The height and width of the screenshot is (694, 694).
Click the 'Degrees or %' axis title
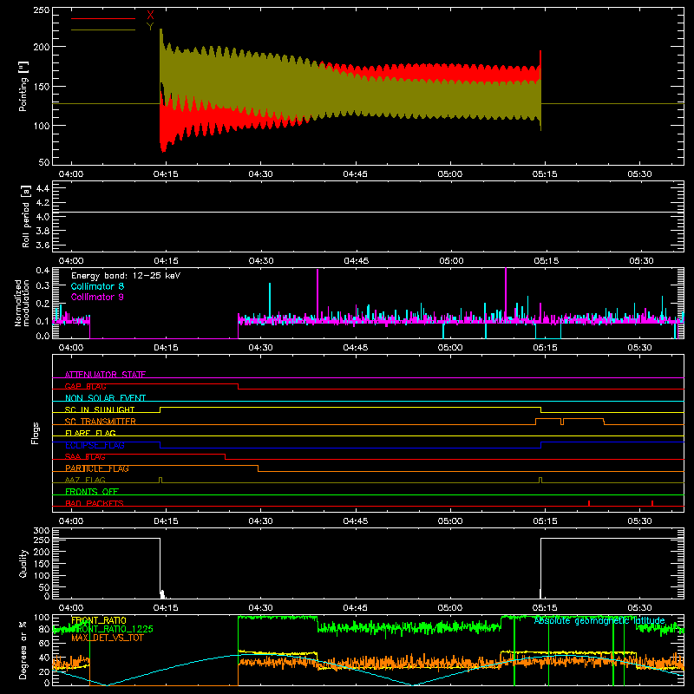(23, 650)
